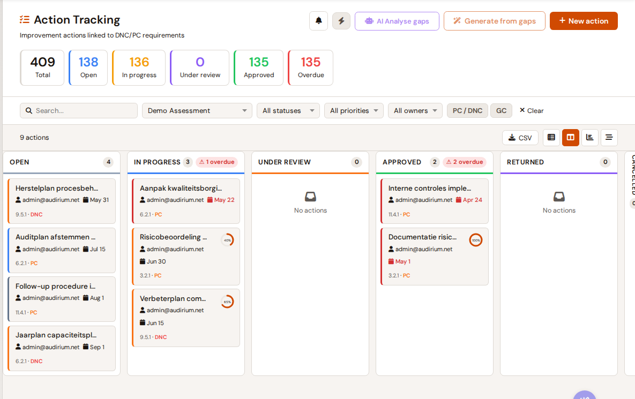
Task: Open the Demo Assessment dropdown
Action: tap(197, 110)
